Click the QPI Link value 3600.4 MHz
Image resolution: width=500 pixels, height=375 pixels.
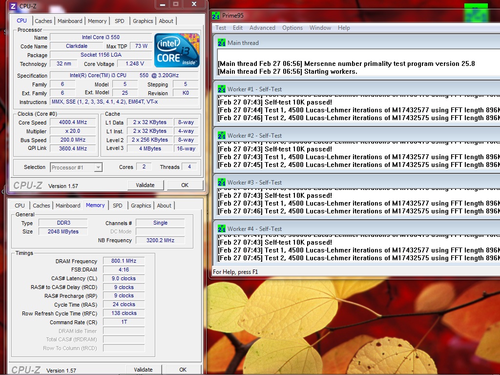(x=73, y=148)
